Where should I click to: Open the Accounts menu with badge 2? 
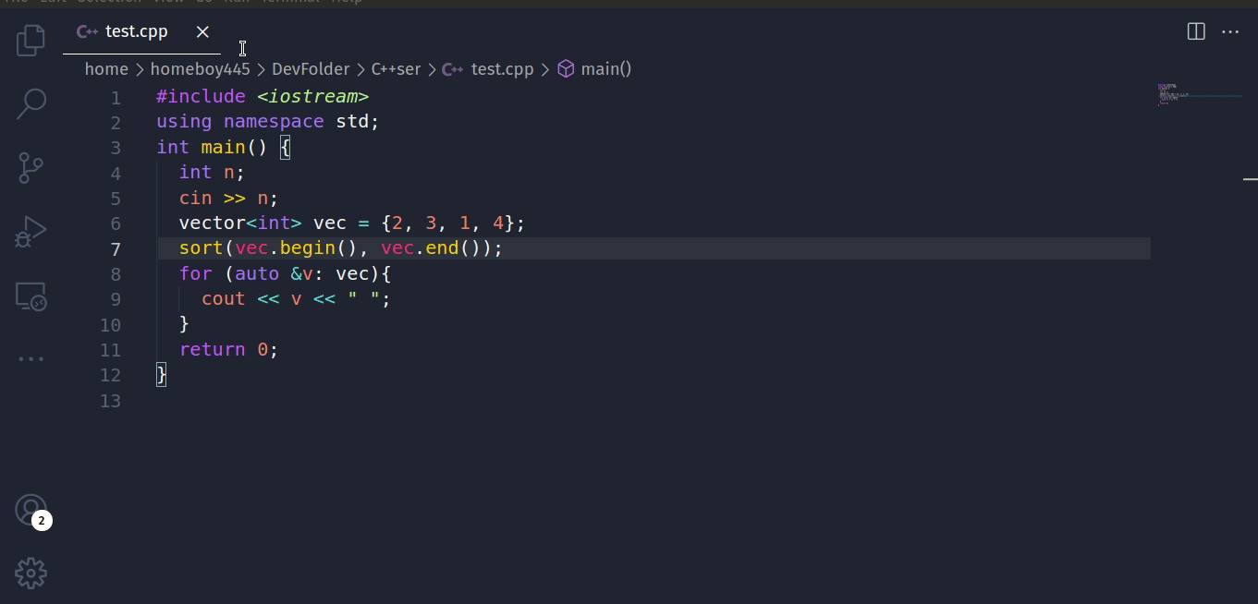(31, 511)
